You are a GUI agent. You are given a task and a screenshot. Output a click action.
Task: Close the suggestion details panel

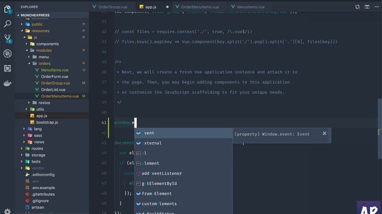tap(325, 133)
